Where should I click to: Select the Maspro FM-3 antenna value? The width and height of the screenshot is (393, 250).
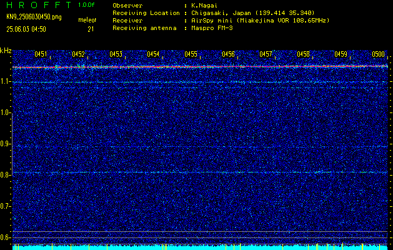pyautogui.click(x=212, y=28)
